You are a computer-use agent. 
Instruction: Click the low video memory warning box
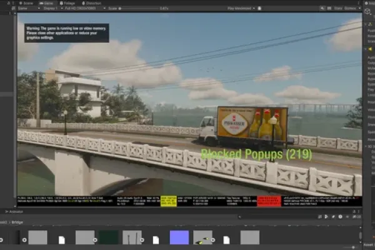pyautogui.click(x=67, y=33)
